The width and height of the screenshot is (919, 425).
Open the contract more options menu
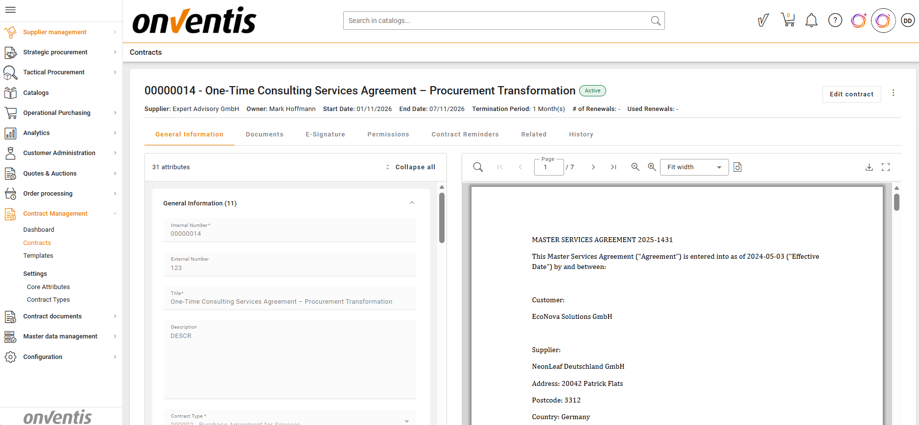(893, 93)
